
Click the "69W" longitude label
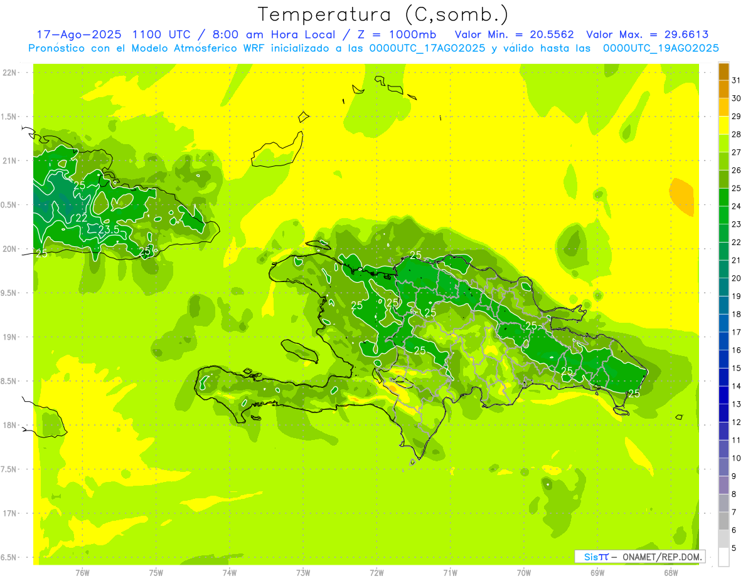click(597, 573)
